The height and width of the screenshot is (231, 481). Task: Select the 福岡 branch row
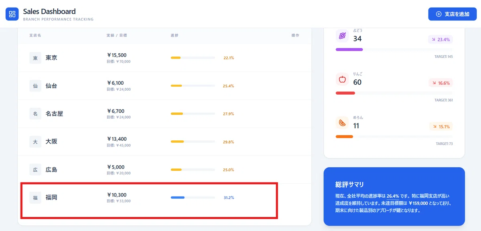(164, 198)
